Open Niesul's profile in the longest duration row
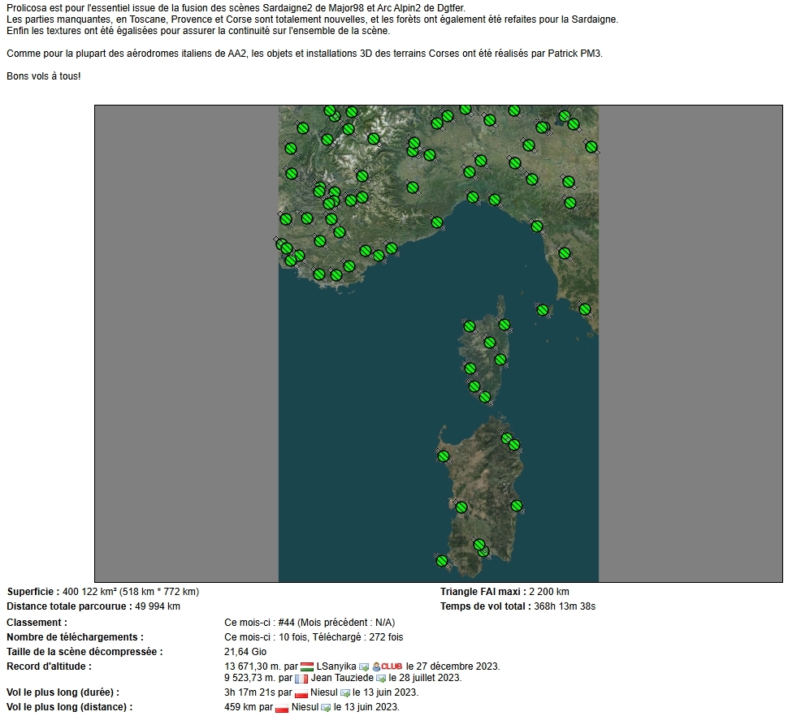801x716 pixels. [x=324, y=692]
